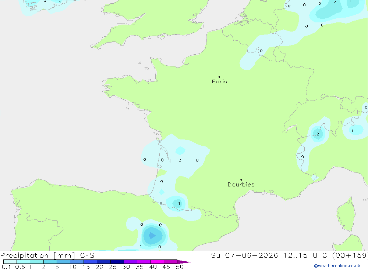Click the '1' value over the western Pyrenees

[x=179, y=204]
